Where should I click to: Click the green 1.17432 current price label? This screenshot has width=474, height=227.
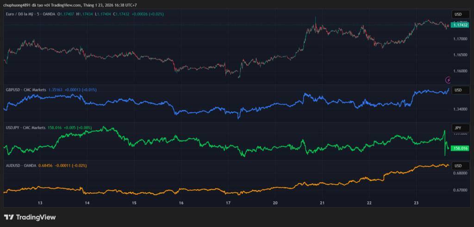coord(460,25)
